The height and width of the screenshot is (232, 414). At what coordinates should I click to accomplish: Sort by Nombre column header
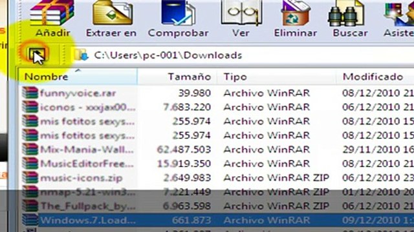pos(78,77)
